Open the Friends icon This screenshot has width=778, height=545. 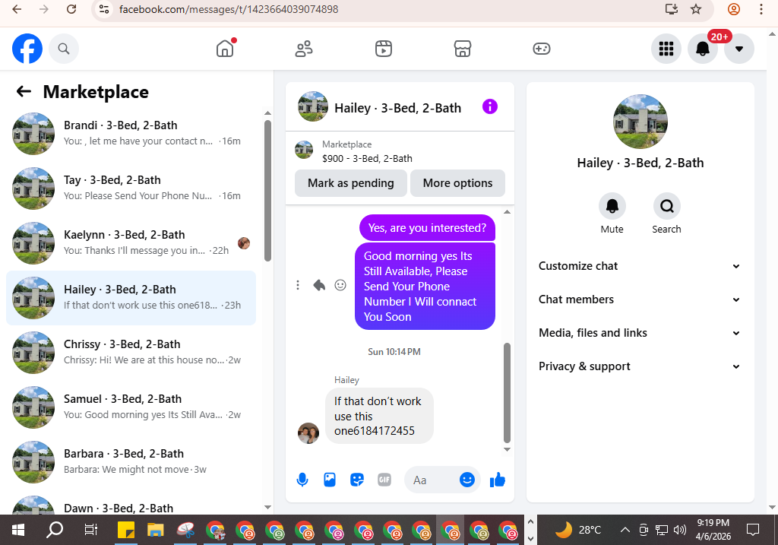coord(304,49)
